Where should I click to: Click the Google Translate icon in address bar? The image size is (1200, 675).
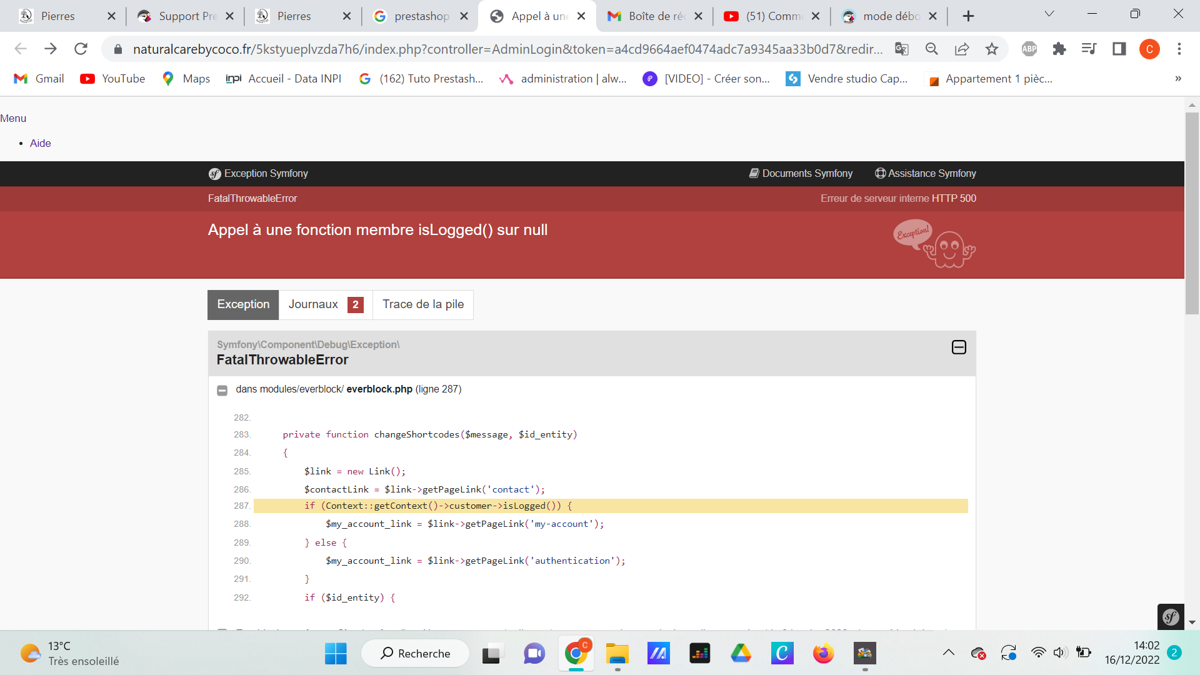click(x=901, y=49)
